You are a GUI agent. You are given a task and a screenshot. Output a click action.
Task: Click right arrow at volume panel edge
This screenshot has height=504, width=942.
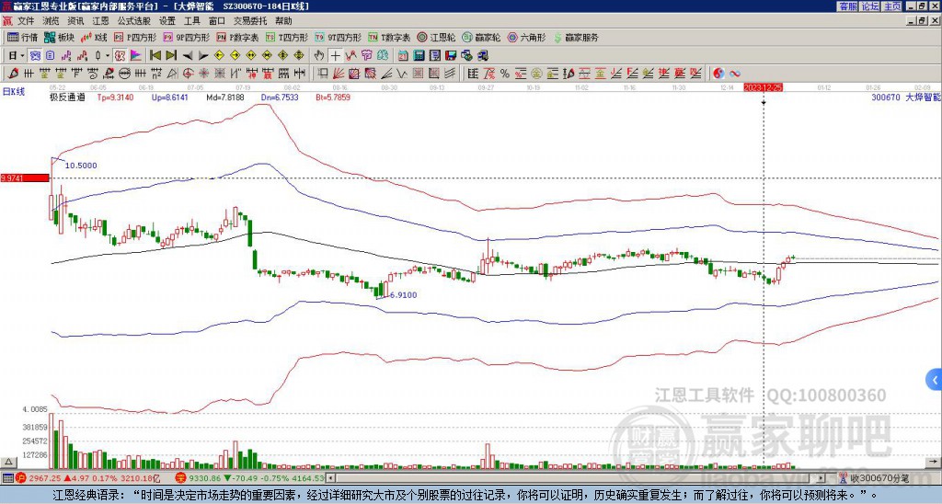point(933,462)
